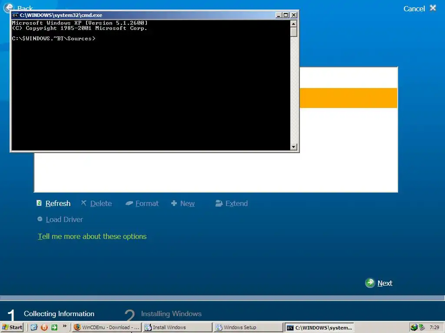Click the Load Driver option
This screenshot has width=445, height=333.
click(64, 219)
